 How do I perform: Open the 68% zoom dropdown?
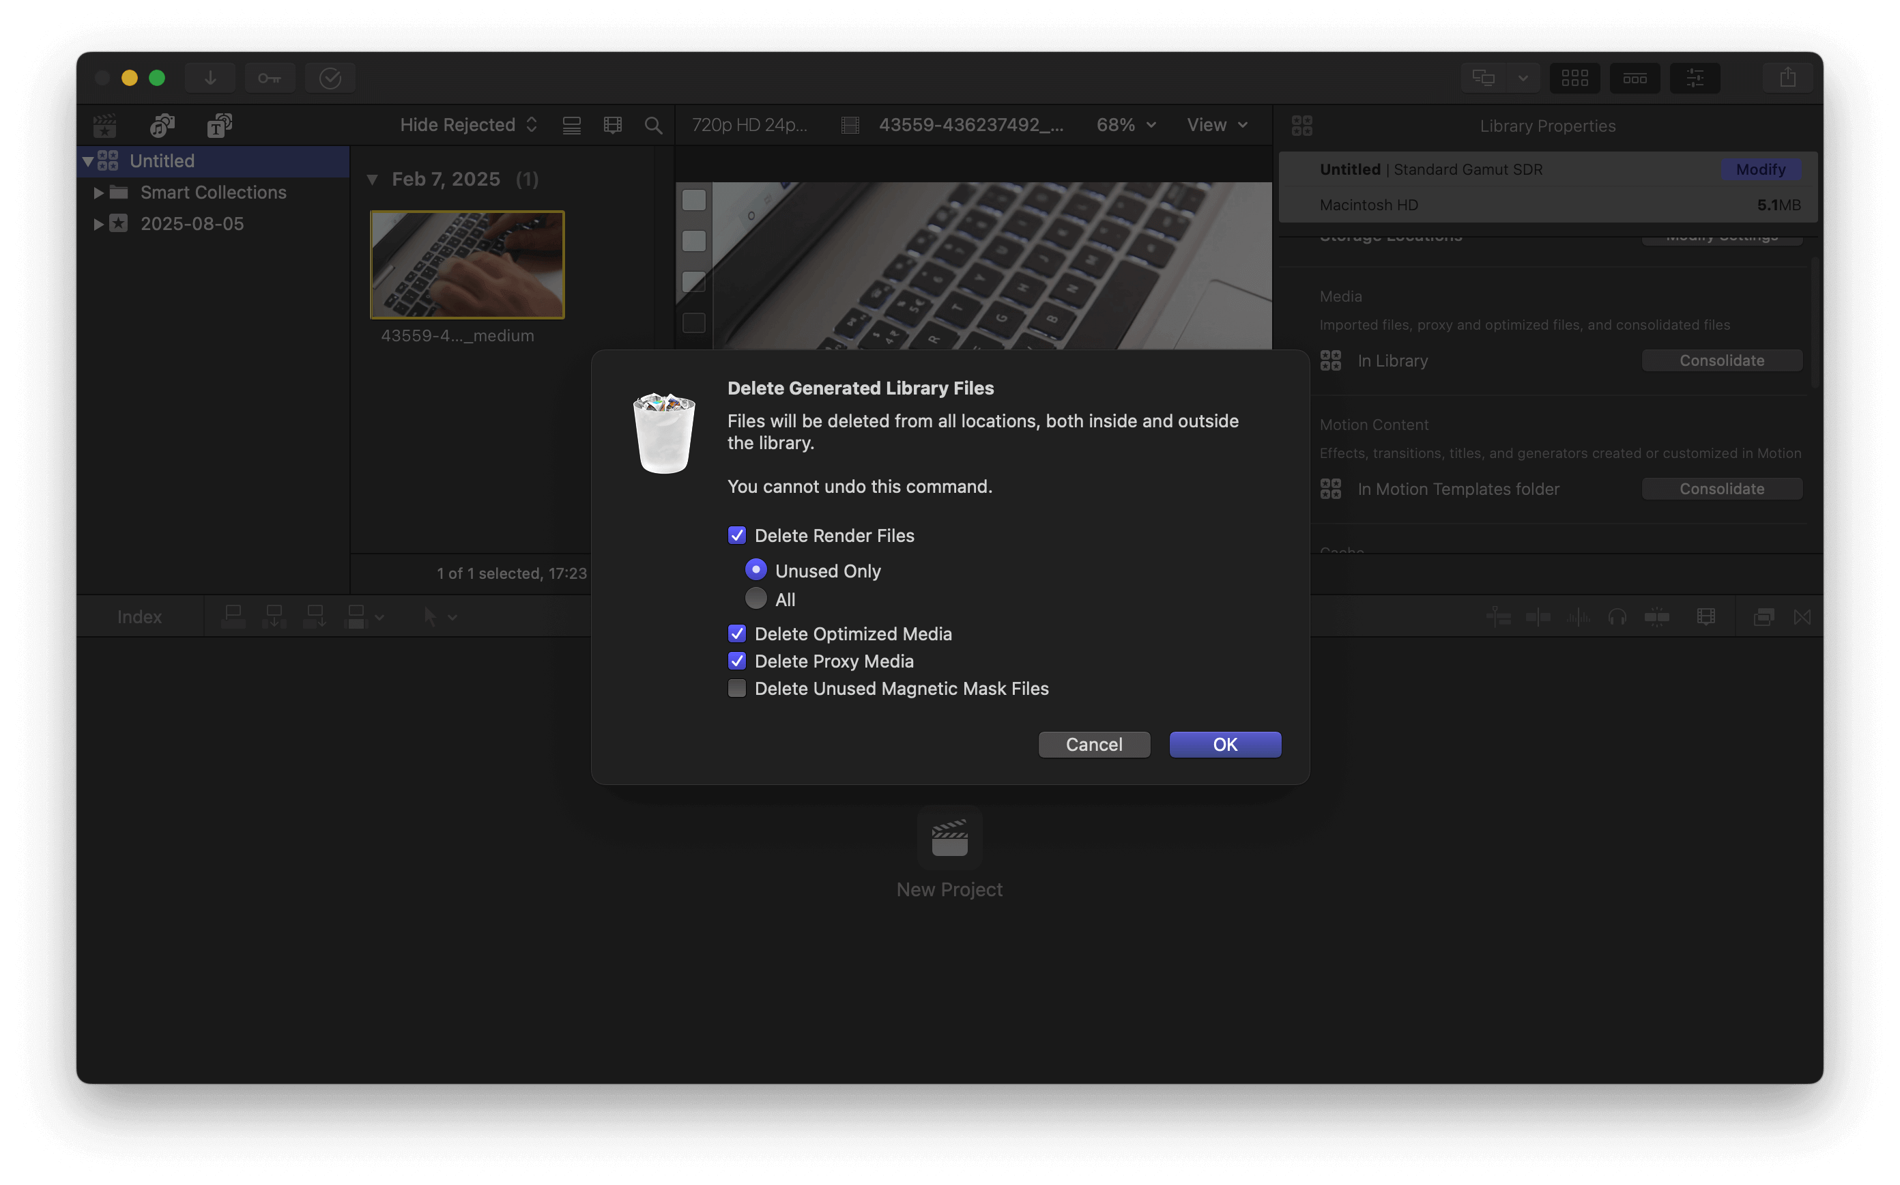pos(1126,126)
